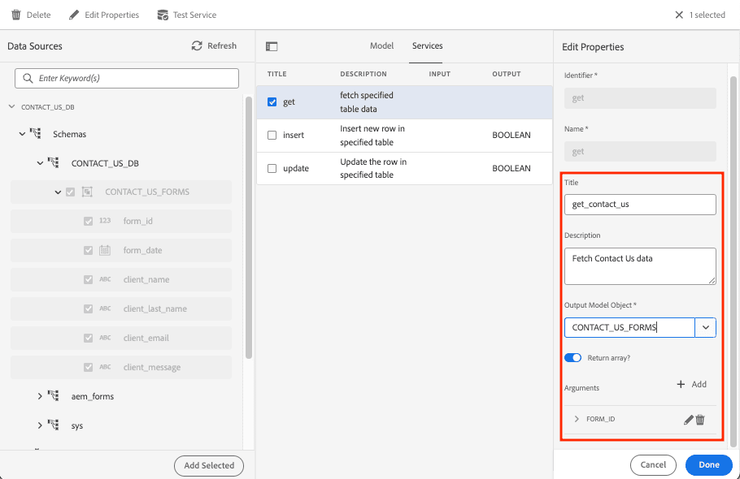The image size is (740, 479).
Task: Click the Refresh circular arrows icon
Action: click(x=197, y=45)
